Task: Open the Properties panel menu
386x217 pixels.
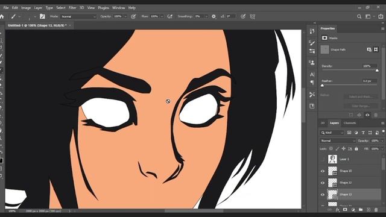Action: (x=383, y=28)
